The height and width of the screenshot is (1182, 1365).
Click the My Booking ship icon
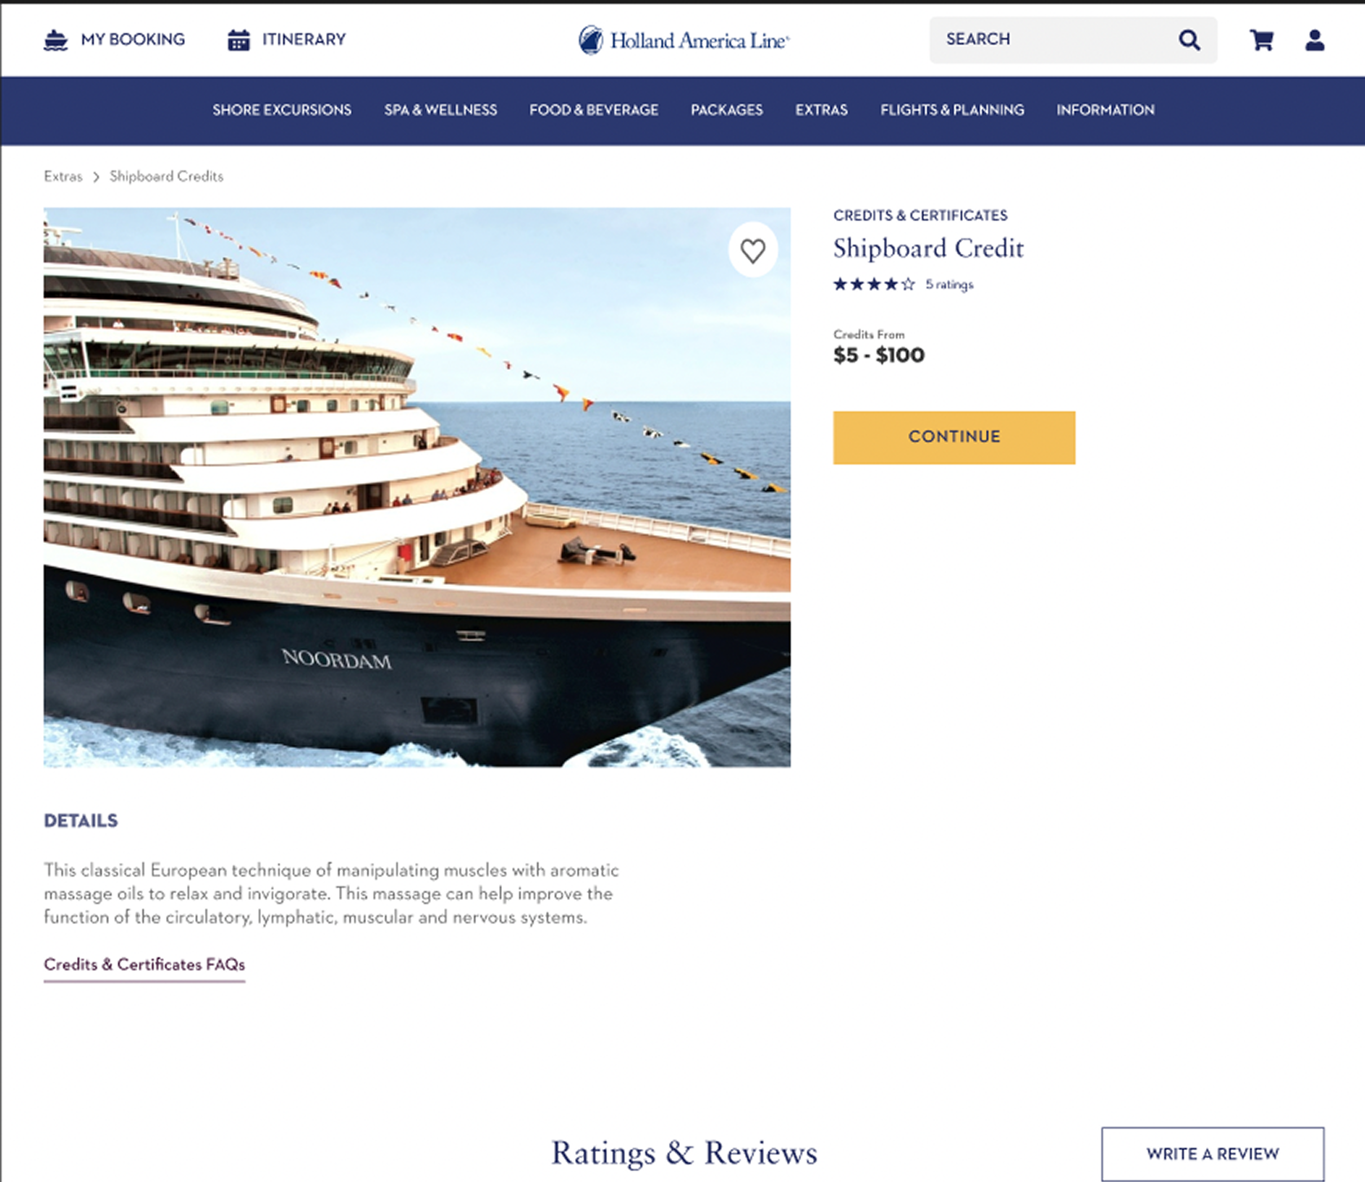pos(56,40)
